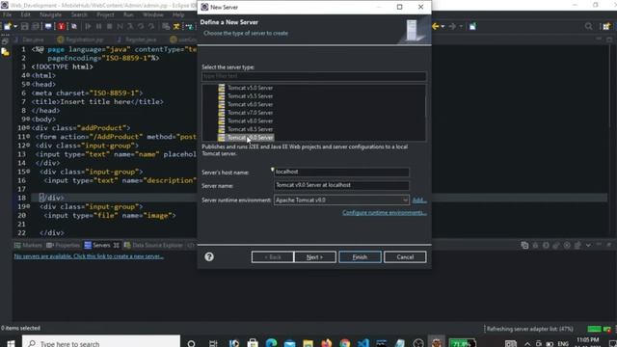Click the create a new server link
This screenshot has height=347, width=617.
[89, 256]
